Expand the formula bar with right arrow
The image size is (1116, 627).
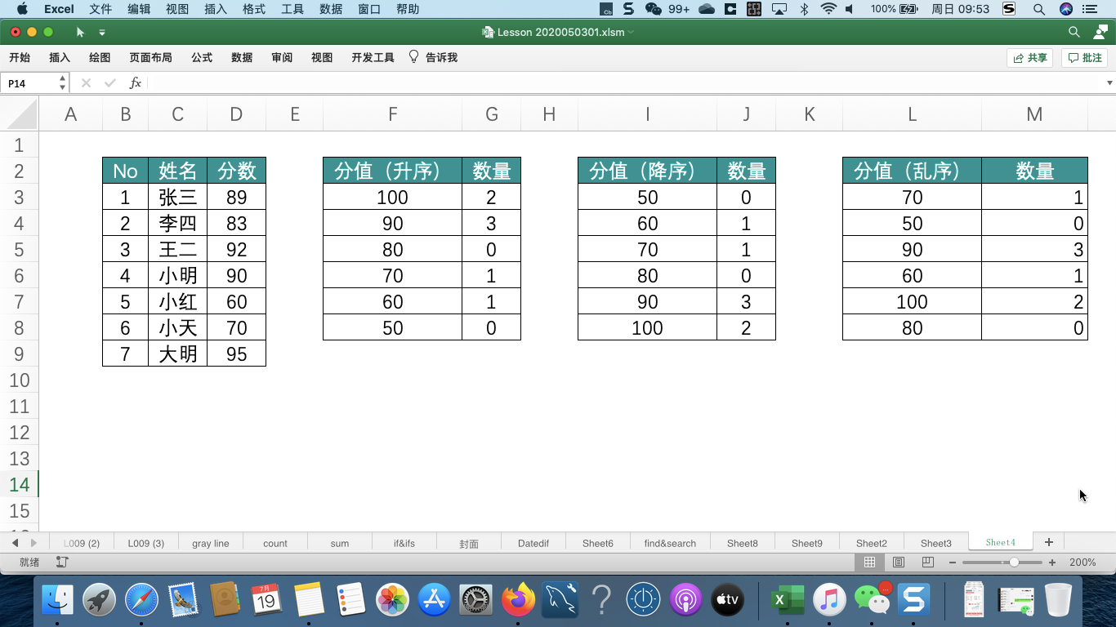[x=1109, y=83]
